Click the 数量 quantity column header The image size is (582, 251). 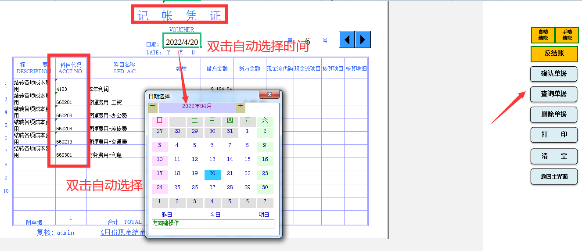point(182,68)
